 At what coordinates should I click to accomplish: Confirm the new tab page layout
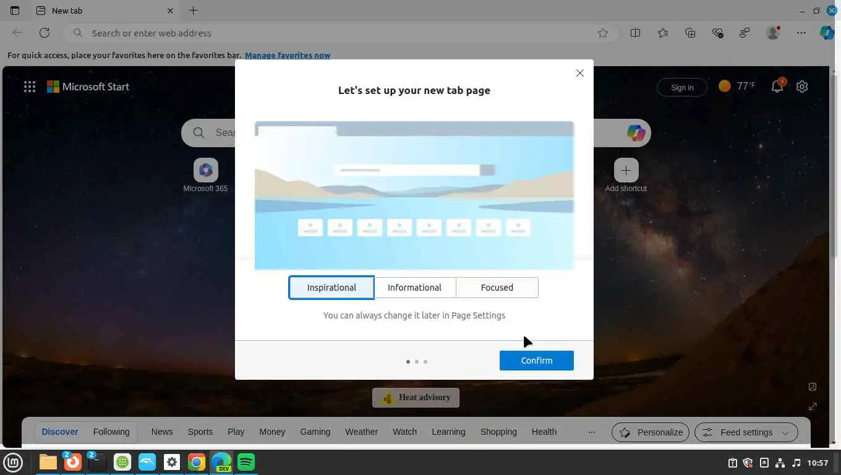coord(537,361)
